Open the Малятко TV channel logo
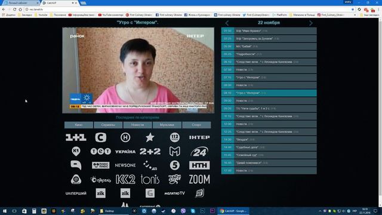 click(175, 193)
